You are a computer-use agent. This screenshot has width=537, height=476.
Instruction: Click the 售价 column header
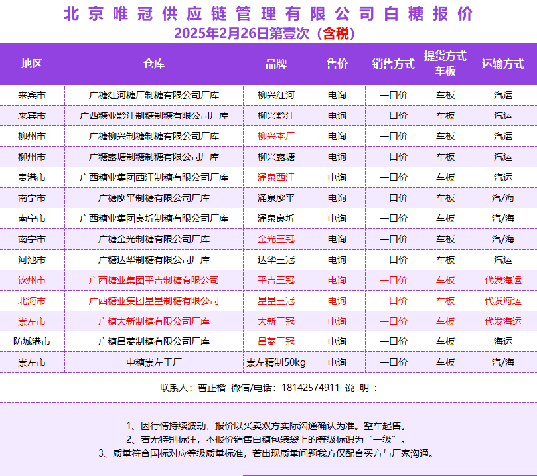coord(337,64)
